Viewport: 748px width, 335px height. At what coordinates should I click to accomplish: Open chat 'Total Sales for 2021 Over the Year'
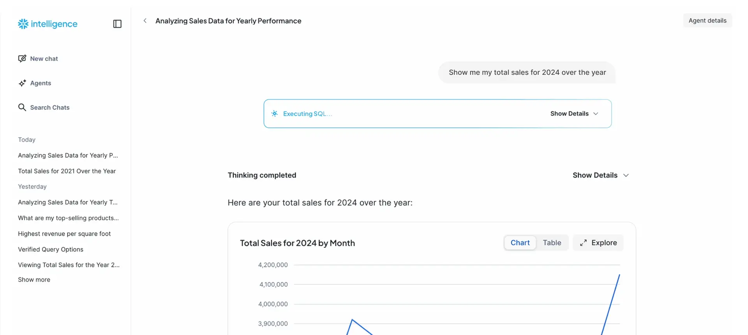pos(67,171)
